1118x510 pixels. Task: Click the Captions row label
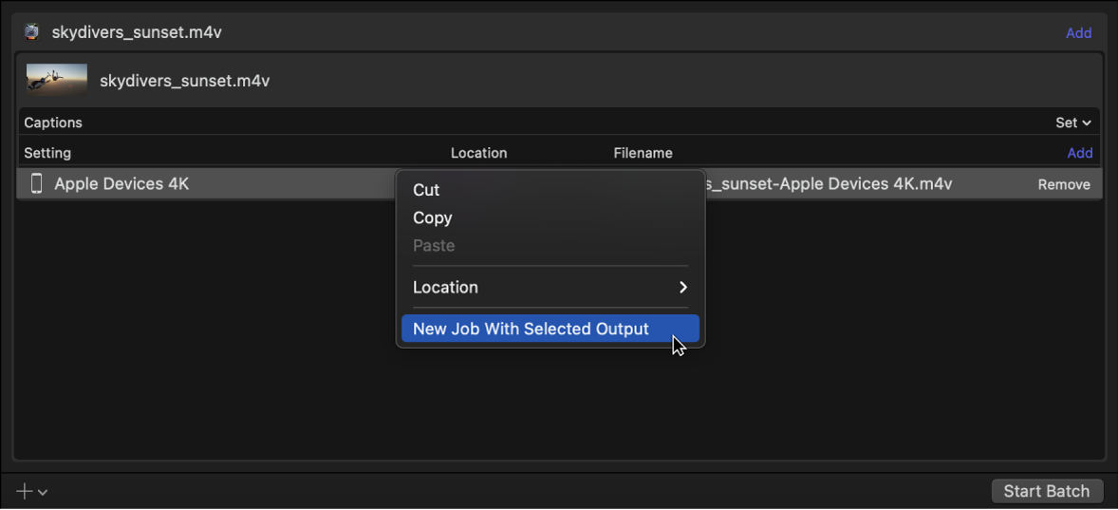tap(53, 123)
